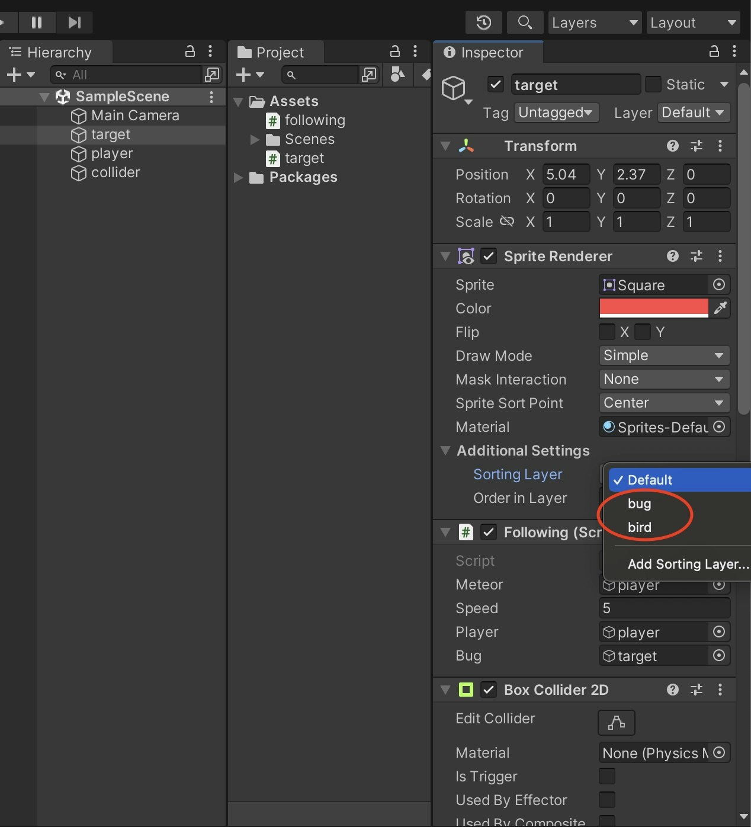Screen dimensions: 751x827
Task: Pause playback with the pause button
Action: 37,23
